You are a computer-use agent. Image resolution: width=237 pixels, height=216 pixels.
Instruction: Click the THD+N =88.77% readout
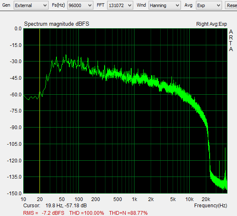point(128,213)
